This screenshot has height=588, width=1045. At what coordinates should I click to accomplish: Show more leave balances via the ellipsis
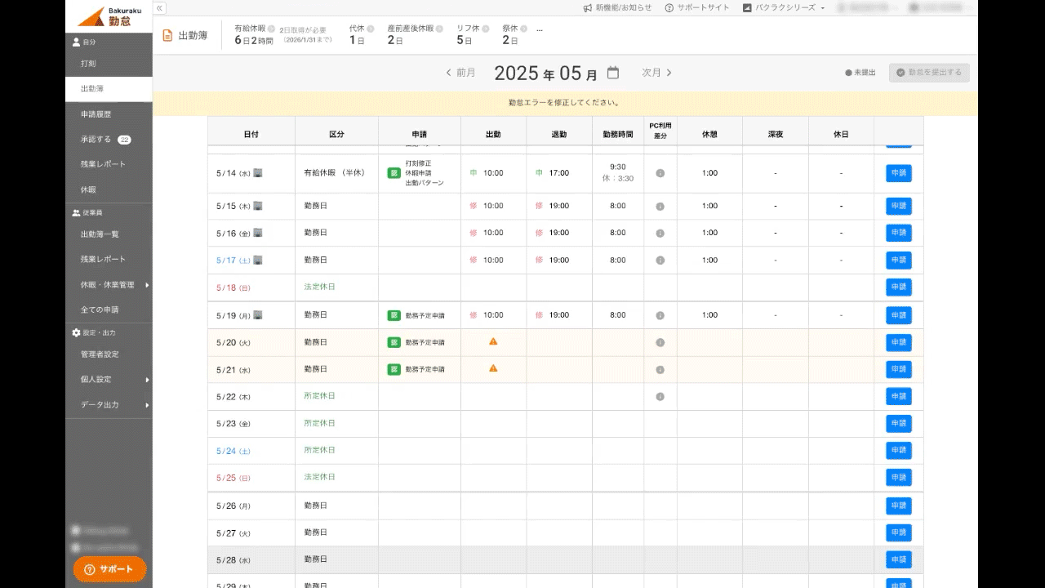(539, 29)
